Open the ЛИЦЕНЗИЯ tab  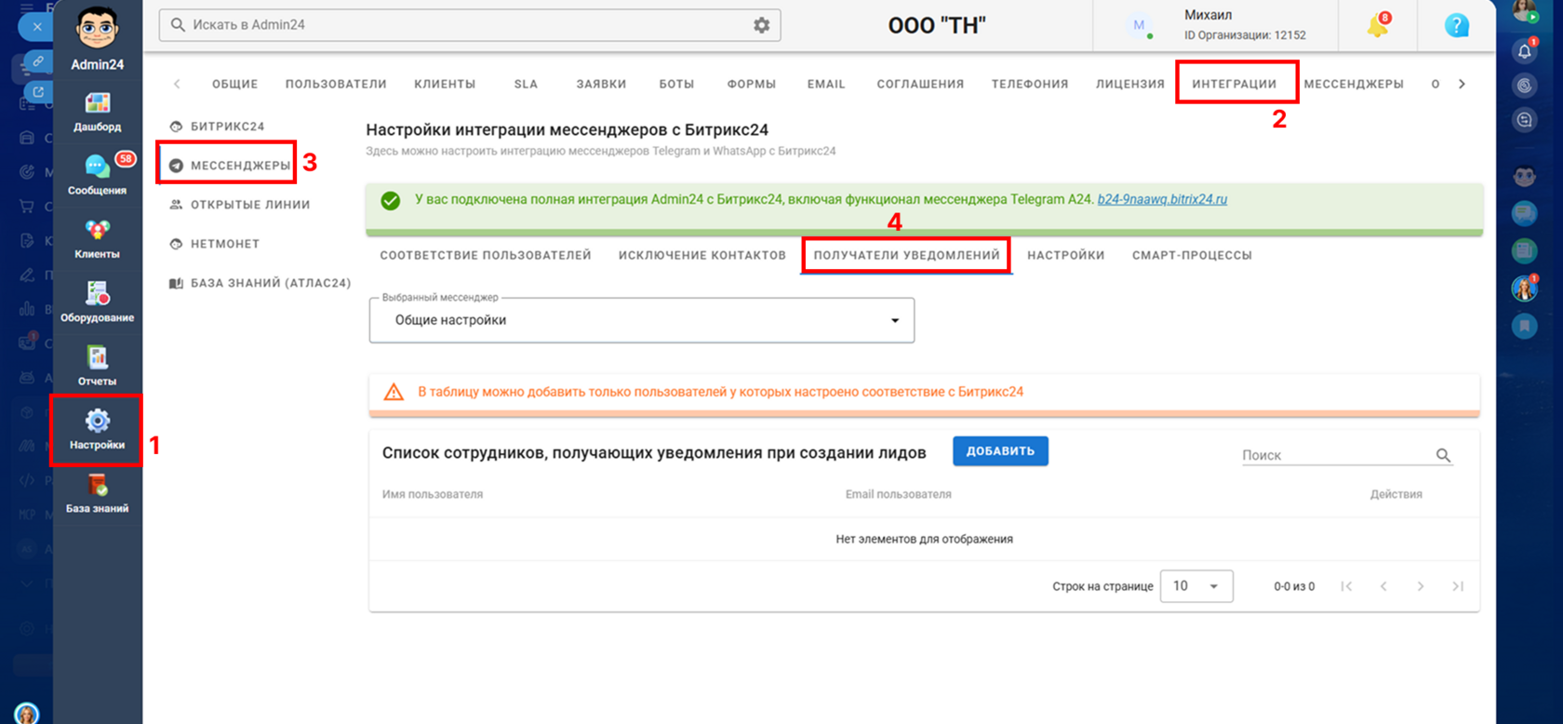pyautogui.click(x=1130, y=84)
